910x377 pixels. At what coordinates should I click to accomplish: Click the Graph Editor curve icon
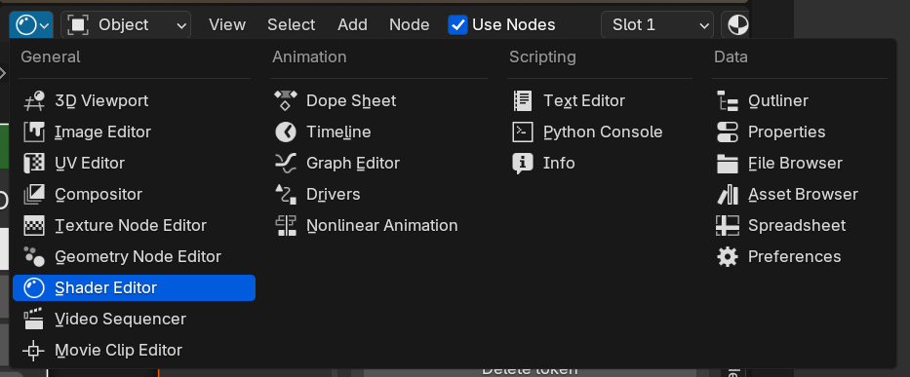point(286,164)
